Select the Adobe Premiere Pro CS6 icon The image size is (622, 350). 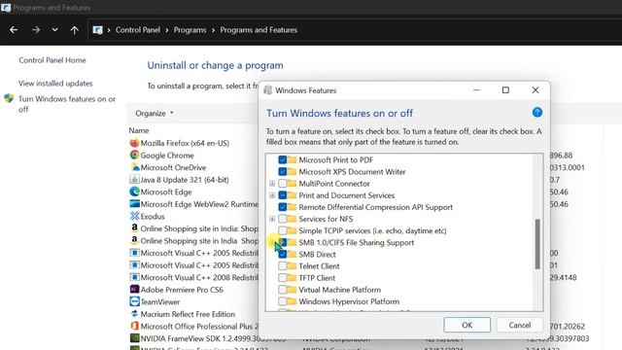click(x=134, y=290)
